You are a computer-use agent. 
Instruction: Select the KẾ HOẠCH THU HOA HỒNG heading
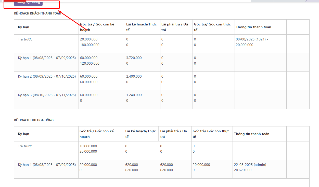34,120
